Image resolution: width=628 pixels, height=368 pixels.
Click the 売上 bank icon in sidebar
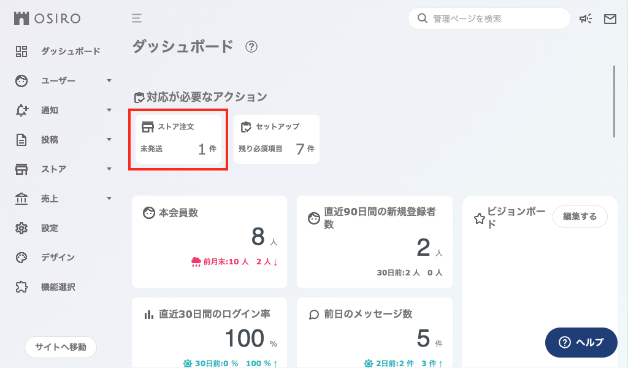click(x=21, y=199)
